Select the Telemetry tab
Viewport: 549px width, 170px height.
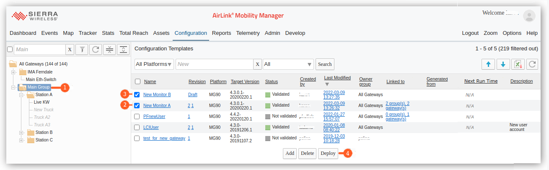pos(248,33)
